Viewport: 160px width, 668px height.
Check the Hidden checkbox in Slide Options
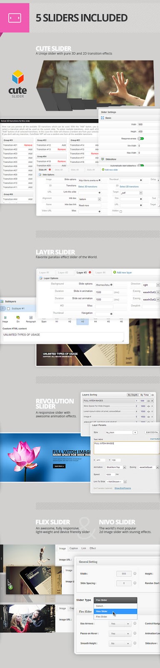[x=121, y=211]
